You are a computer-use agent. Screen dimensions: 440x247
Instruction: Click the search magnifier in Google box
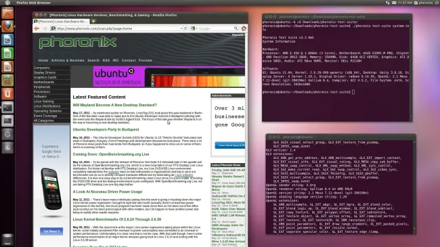click(236, 28)
